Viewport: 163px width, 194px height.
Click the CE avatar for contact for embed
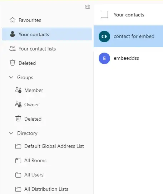point(104,37)
